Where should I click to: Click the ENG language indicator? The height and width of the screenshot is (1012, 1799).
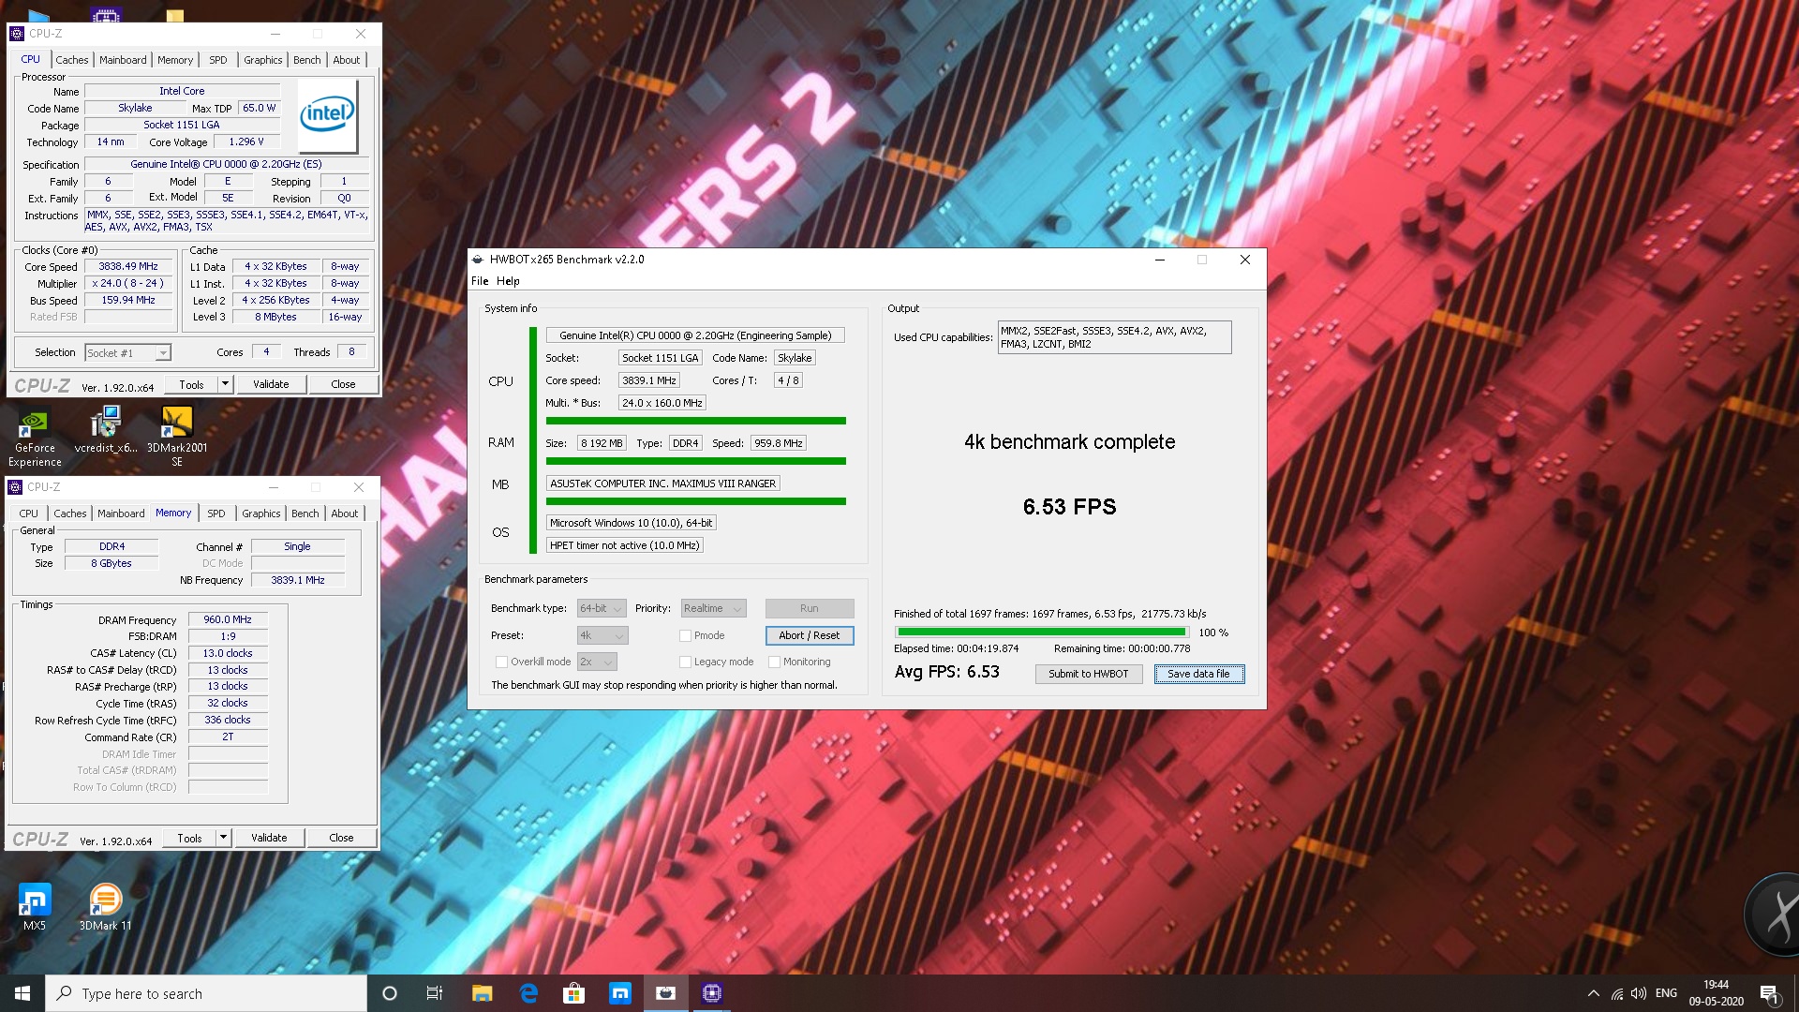click(x=1666, y=993)
